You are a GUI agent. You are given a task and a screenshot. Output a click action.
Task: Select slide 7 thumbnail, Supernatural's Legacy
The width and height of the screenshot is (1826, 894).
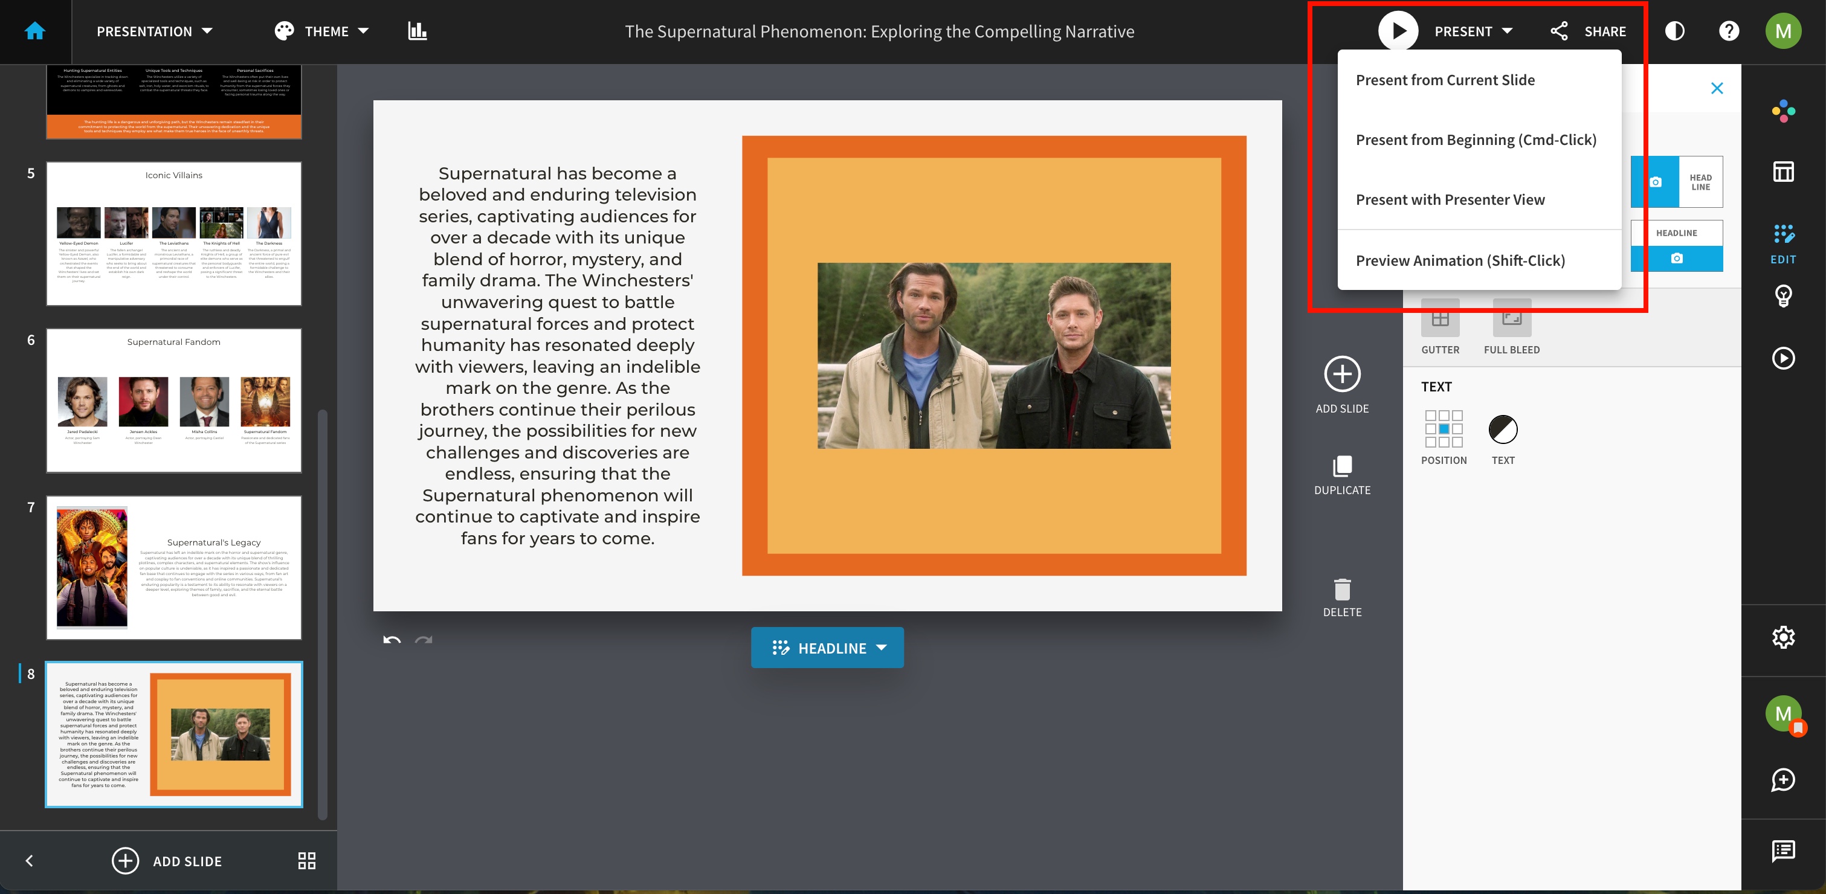pos(173,567)
